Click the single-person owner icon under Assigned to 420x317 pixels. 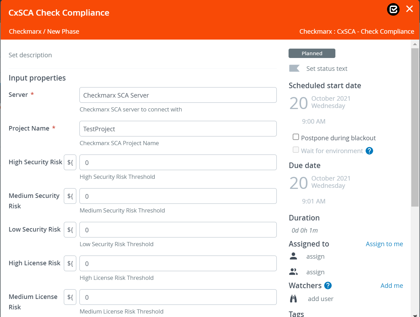click(x=293, y=256)
